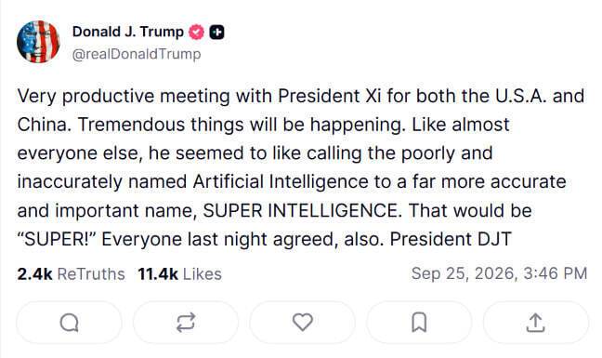Image resolution: width=602 pixels, height=358 pixels.
Task: Click the reply speech bubble icon
Action: click(x=69, y=323)
